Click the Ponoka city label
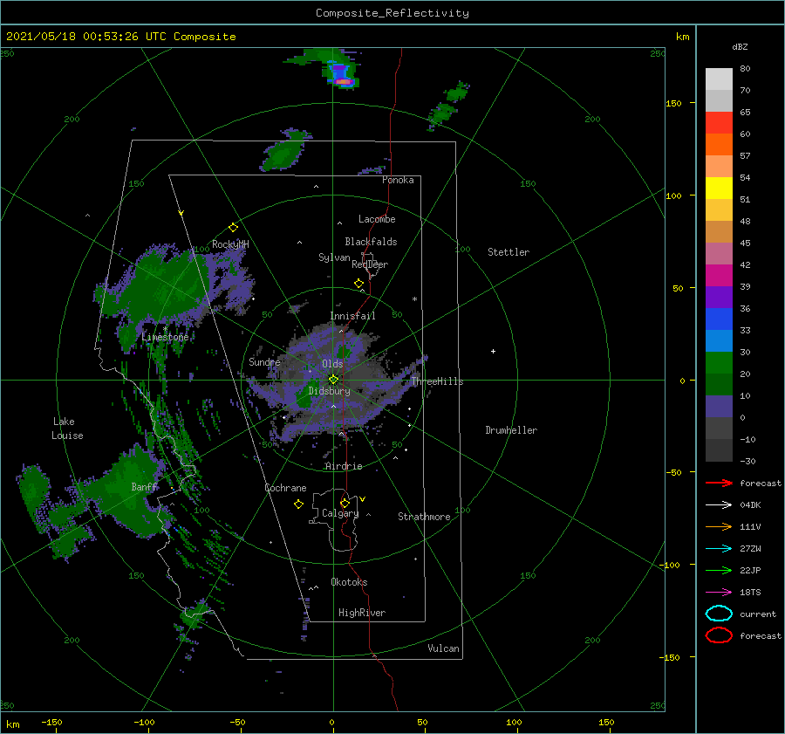This screenshot has height=734, width=785. point(398,180)
